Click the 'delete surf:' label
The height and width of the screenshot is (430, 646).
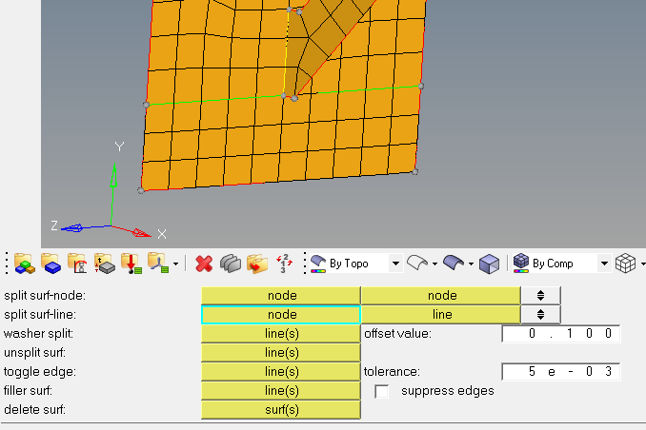pyautogui.click(x=34, y=410)
